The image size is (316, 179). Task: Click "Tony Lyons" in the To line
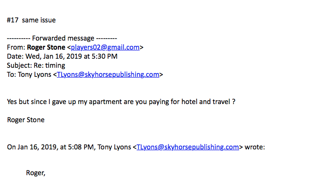tap(34, 74)
